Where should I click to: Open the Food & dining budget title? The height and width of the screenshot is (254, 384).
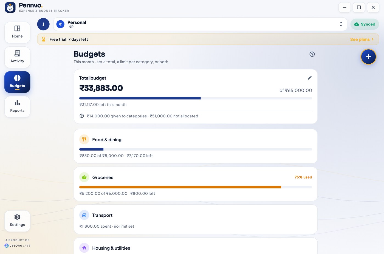pyautogui.click(x=107, y=140)
